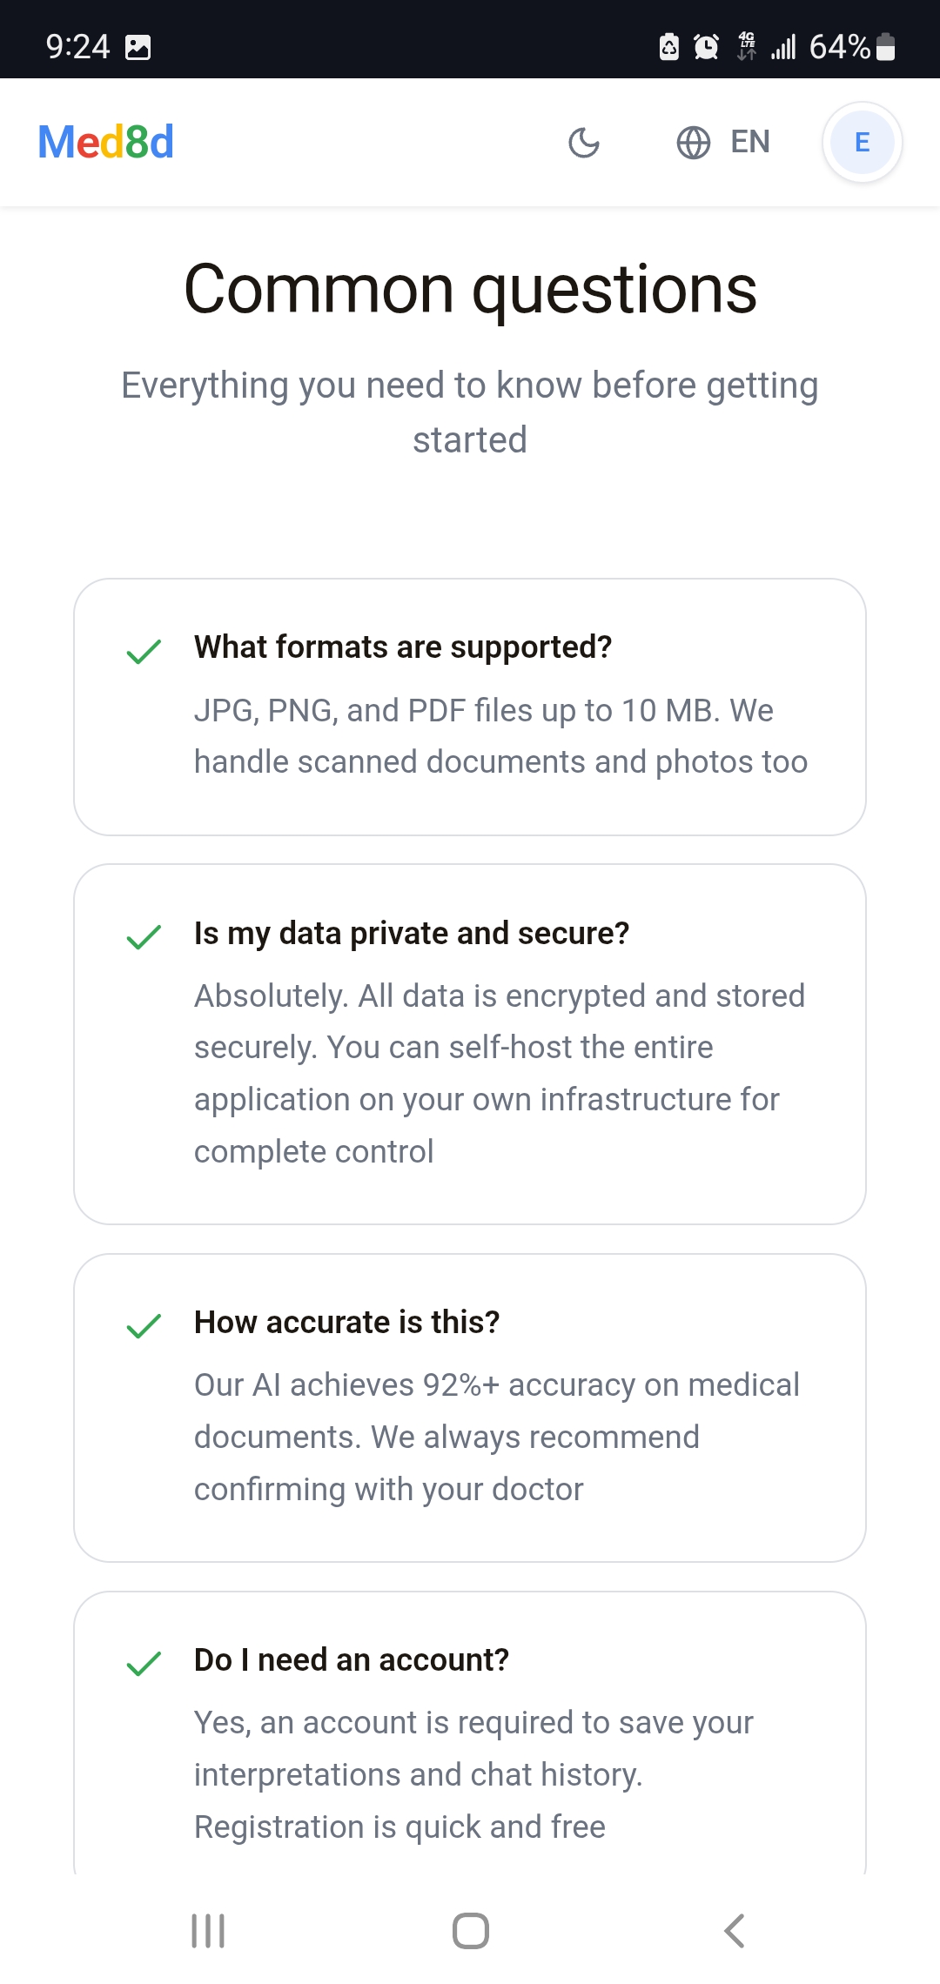940x1984 pixels.
Task: Tap the Med8d logo
Action: pos(105,142)
